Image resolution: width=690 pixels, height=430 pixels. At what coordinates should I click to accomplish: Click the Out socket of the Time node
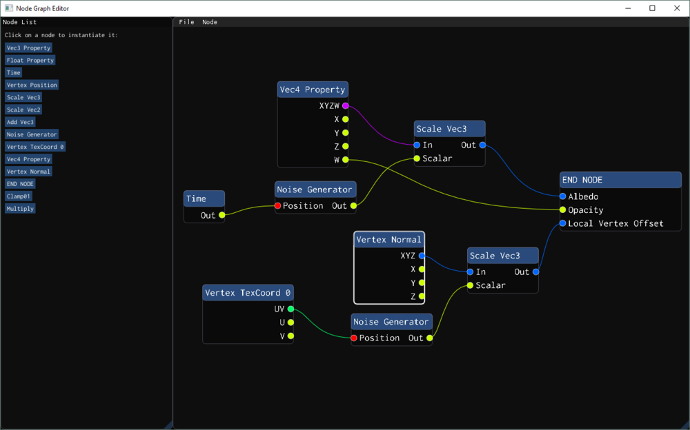tap(221, 214)
